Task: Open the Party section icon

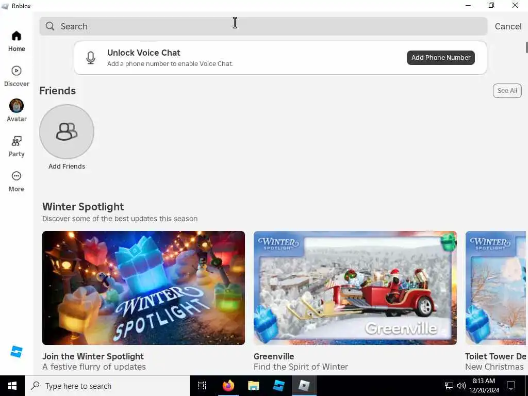Action: pyautogui.click(x=16, y=141)
